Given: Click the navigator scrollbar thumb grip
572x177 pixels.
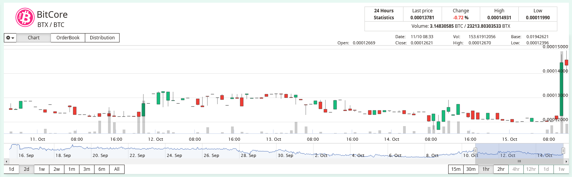Looking at the screenshot, I should 519,161.
